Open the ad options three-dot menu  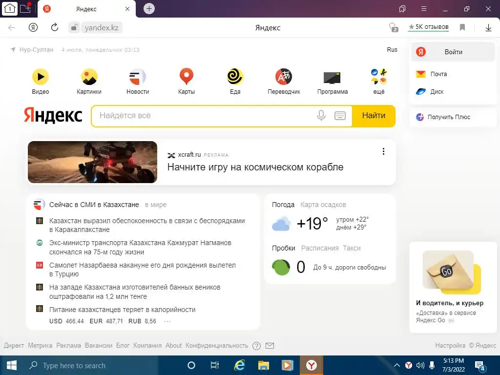click(x=383, y=151)
